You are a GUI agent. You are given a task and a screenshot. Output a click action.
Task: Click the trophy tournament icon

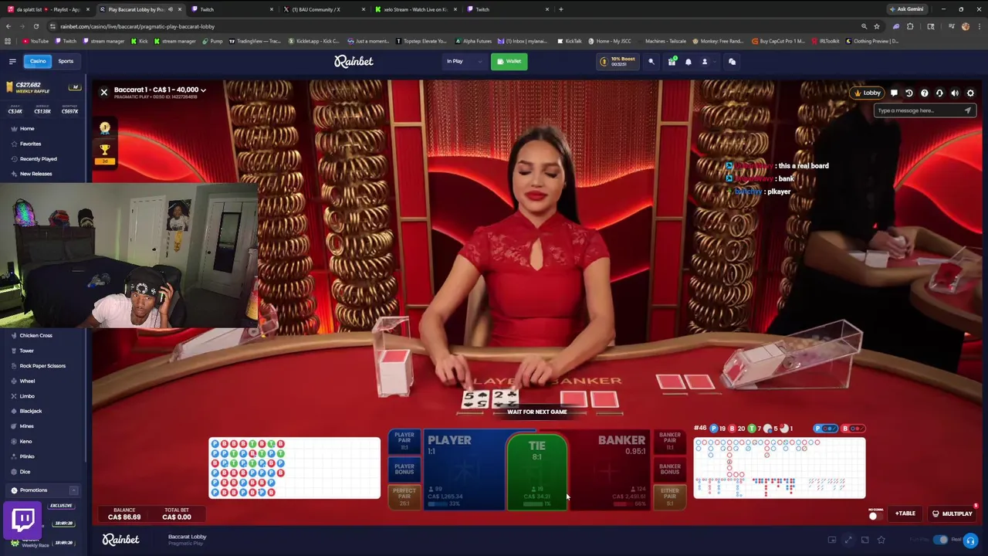click(105, 150)
